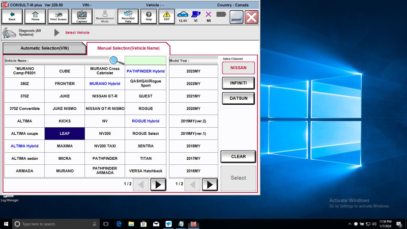Choose 2019MY(ver.2) model year
The height and width of the screenshot is (229, 407).
coord(193,121)
